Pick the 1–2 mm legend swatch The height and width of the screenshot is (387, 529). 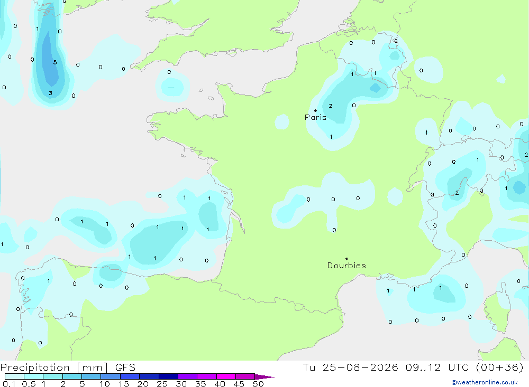click(52, 376)
